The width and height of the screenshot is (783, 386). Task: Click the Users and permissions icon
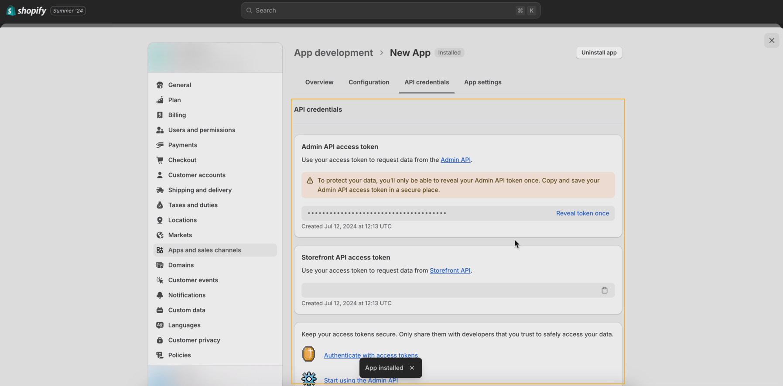[x=160, y=130]
